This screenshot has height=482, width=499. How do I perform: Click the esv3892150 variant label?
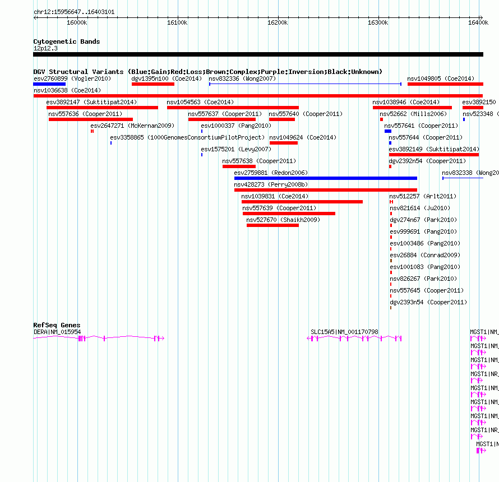[x=479, y=102]
